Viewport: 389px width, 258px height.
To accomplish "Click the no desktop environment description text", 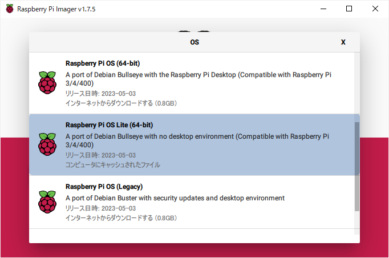I will tap(197, 140).
